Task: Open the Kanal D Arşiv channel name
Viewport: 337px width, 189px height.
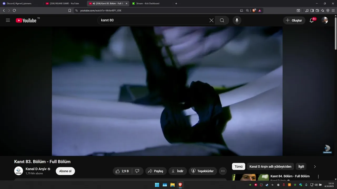Action: (36, 169)
